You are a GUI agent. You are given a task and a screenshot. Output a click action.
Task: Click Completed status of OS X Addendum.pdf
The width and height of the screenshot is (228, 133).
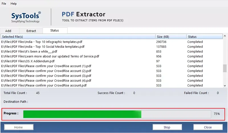click(x=195, y=61)
